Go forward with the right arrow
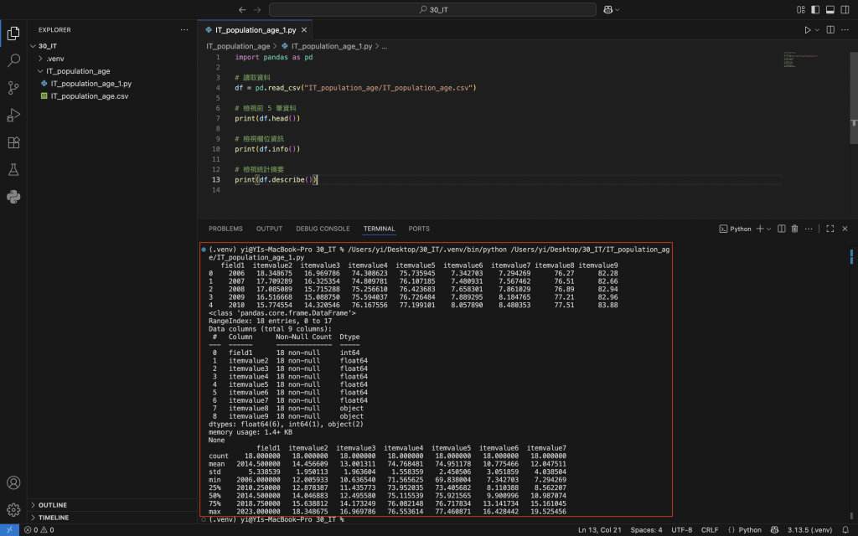 257,10
